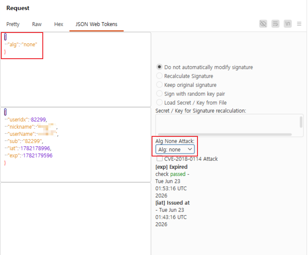Click the [iat] Issued at label
Image resolution: width=308 pixels, height=255 pixels.
(172, 203)
